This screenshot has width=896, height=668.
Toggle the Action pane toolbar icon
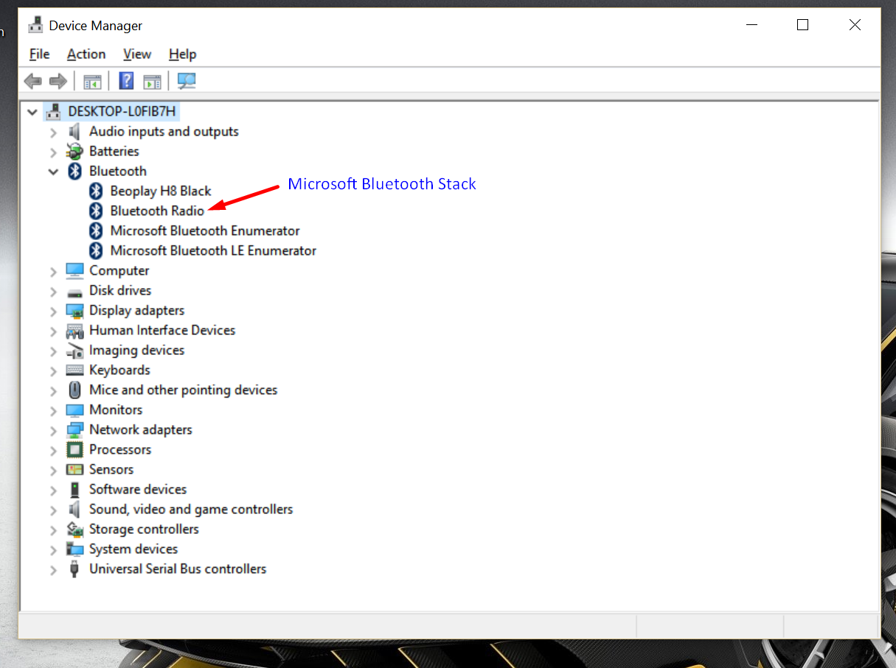(x=153, y=81)
